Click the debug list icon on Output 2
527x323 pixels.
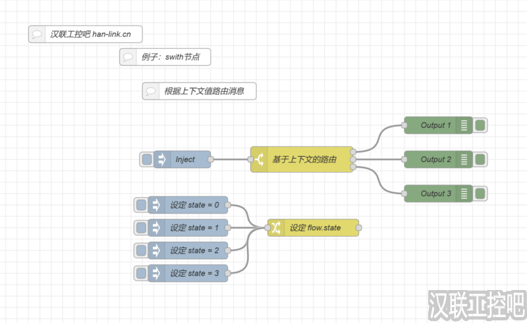point(464,160)
